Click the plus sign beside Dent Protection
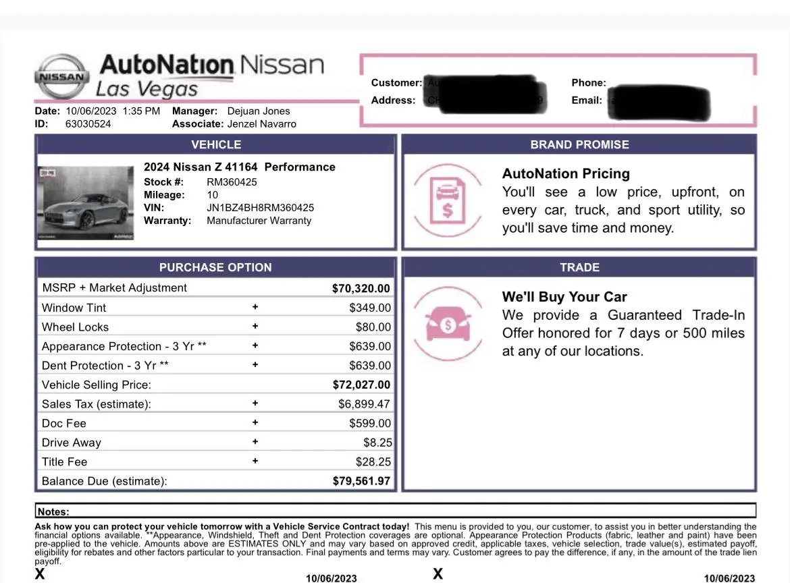This screenshot has height=583, width=790. point(255,364)
